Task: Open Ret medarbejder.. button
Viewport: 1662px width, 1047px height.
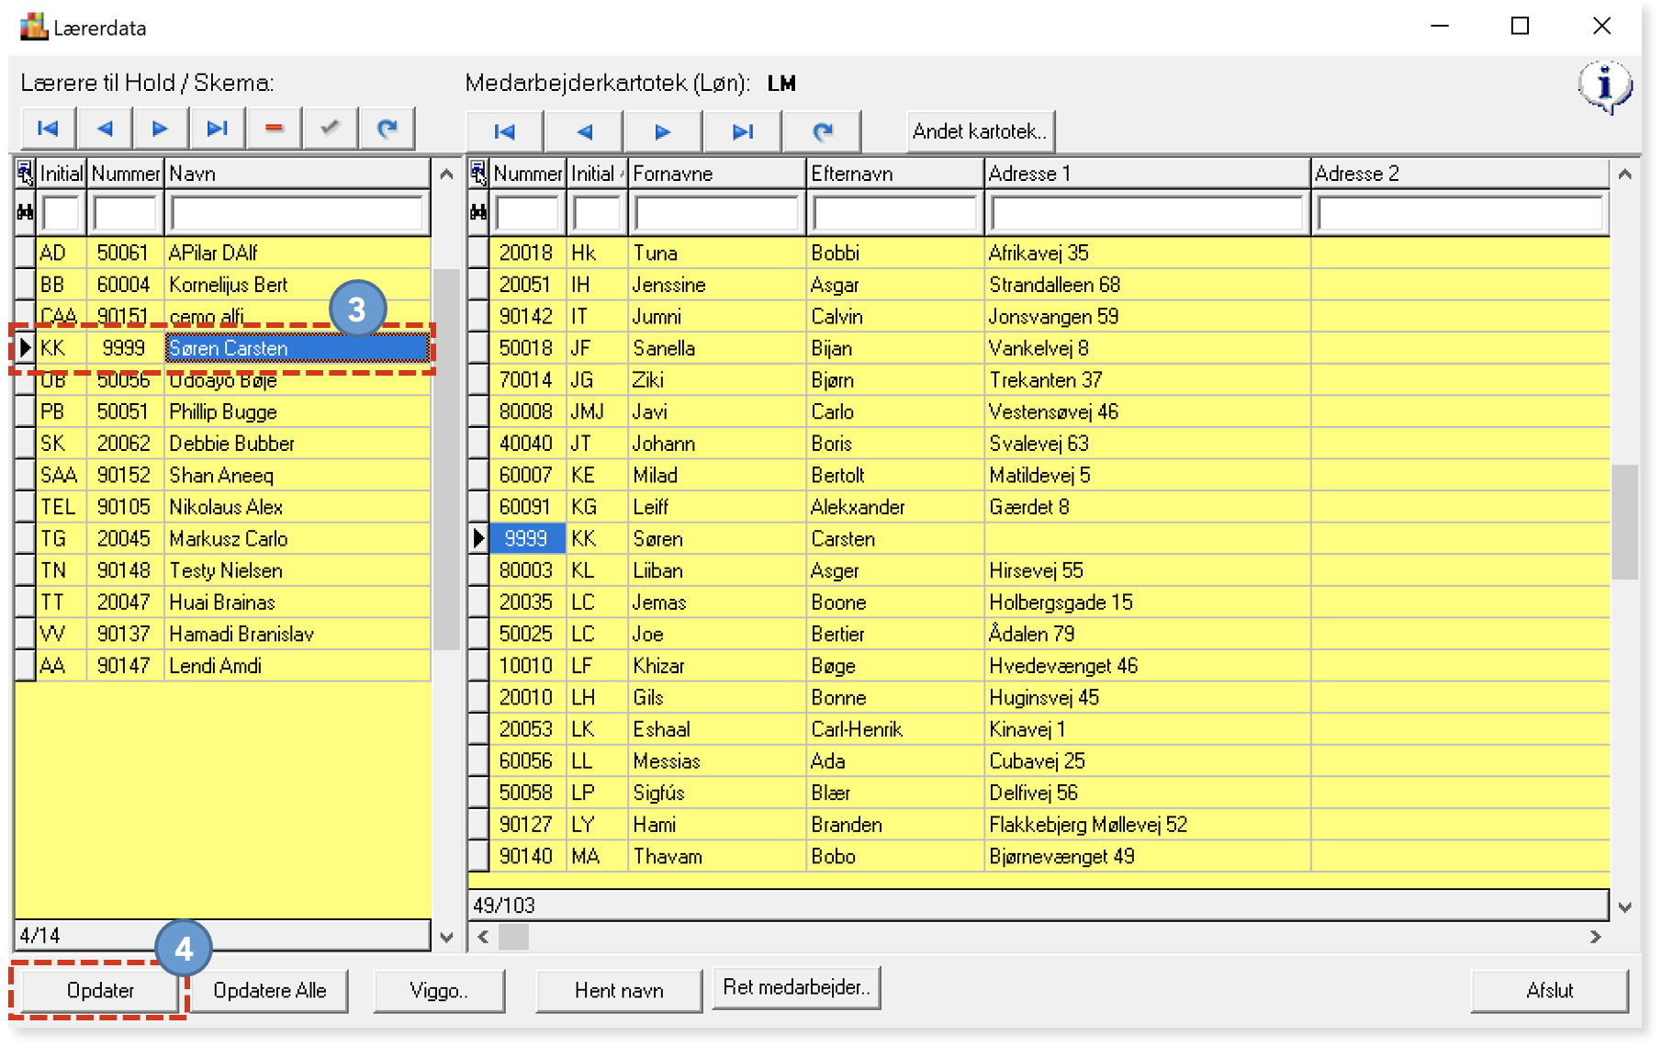Action: [796, 987]
